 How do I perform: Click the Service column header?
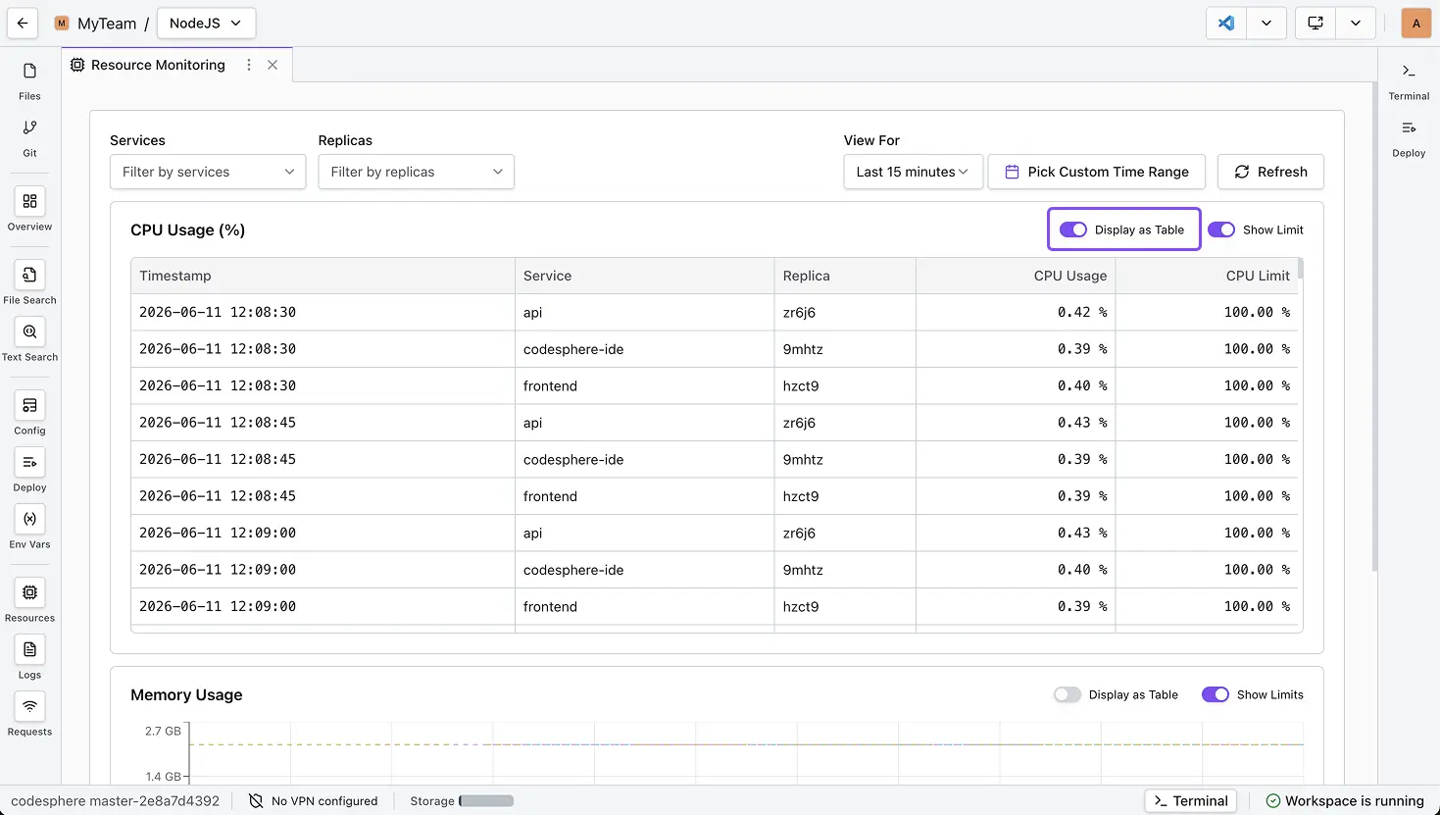tap(644, 276)
